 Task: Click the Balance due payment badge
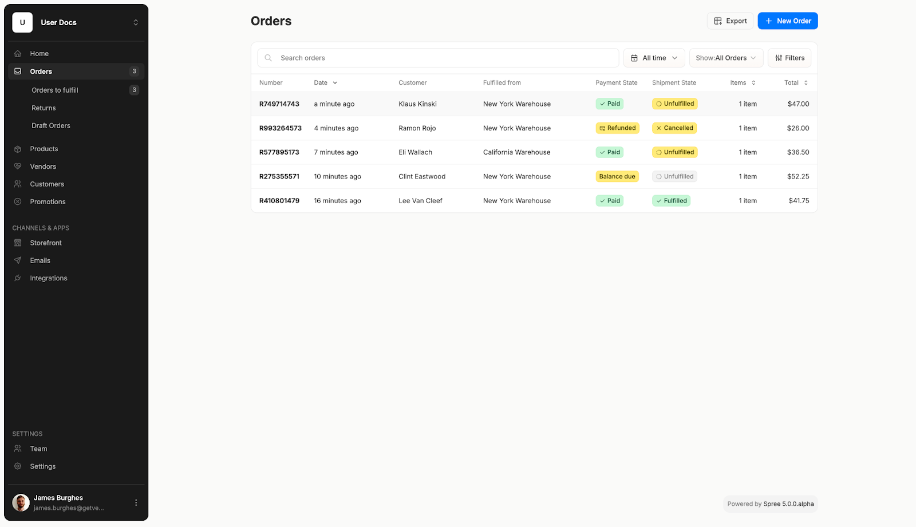coord(617,176)
